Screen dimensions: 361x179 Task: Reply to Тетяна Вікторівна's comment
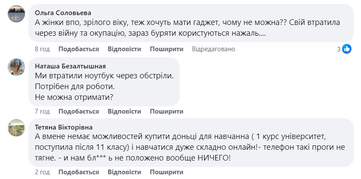[x=124, y=172]
